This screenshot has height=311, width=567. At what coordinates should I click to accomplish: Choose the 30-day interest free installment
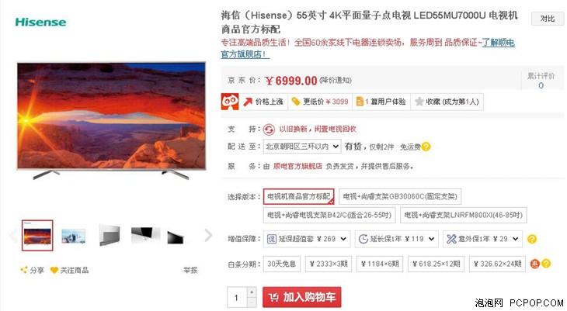pos(281,264)
